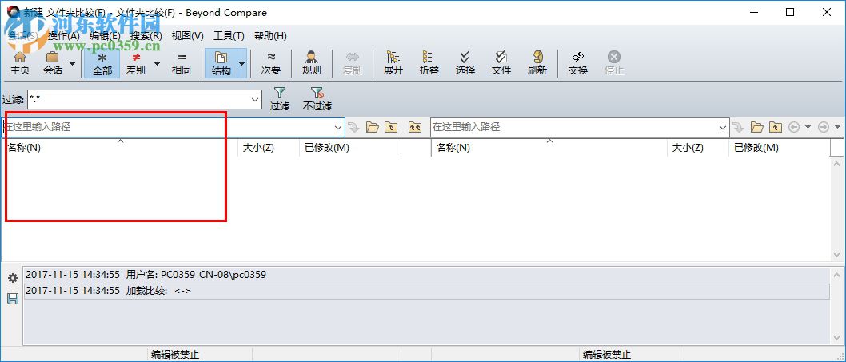This screenshot has height=362, width=846.
Task: Open the 会话(S) menu
Action: (x=22, y=36)
